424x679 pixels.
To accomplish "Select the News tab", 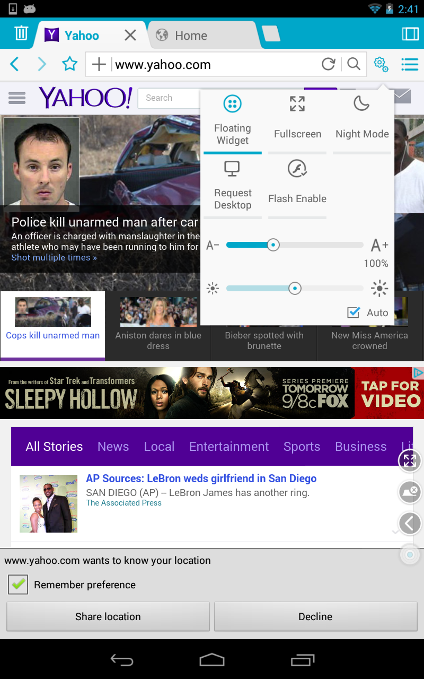I will tap(113, 447).
